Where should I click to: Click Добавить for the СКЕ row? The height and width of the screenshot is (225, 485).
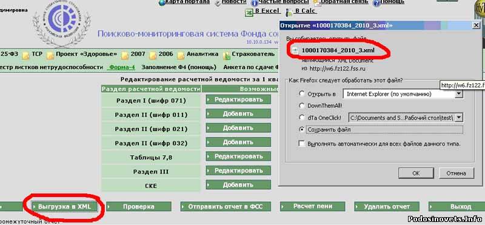(x=238, y=185)
